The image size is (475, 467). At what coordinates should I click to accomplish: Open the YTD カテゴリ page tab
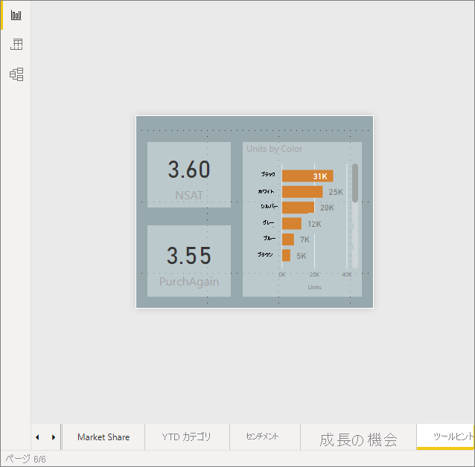tap(187, 437)
